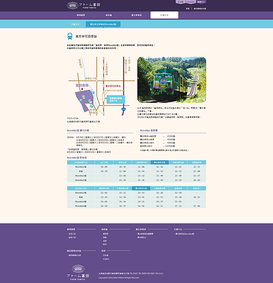
Task: Click the 230日圓 fare value
Action: point(171,136)
